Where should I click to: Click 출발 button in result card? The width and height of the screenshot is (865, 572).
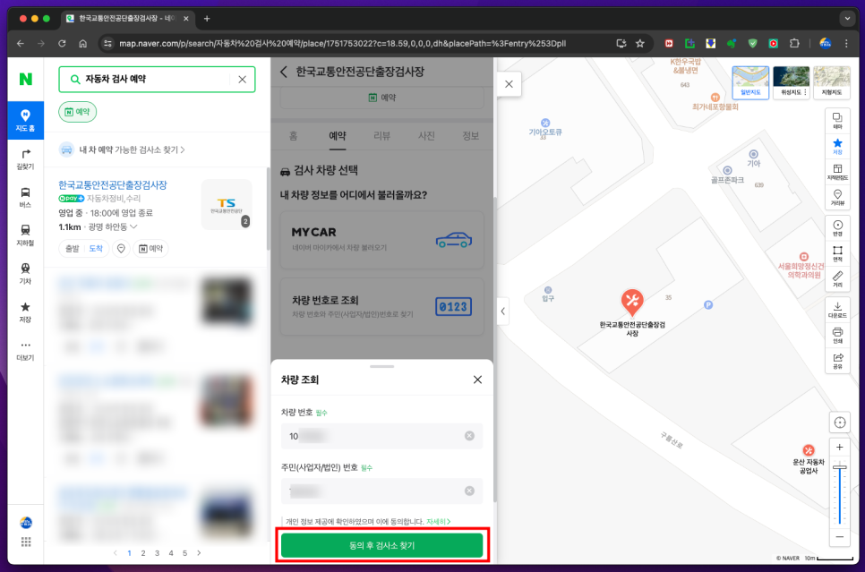click(x=73, y=249)
